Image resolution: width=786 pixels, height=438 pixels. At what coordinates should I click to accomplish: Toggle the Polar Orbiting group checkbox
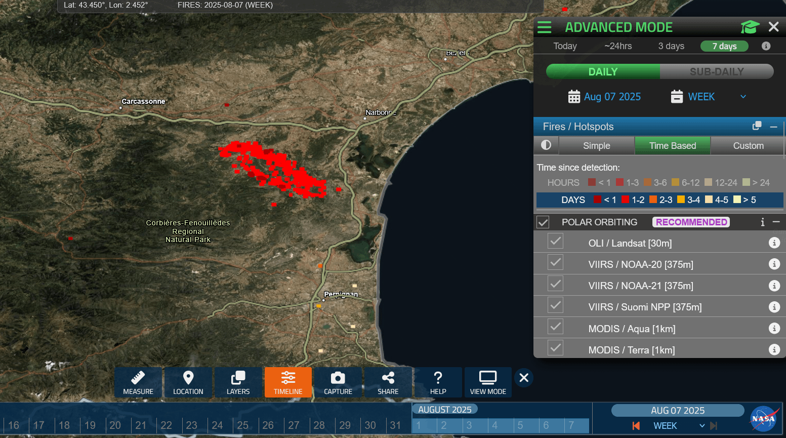543,222
